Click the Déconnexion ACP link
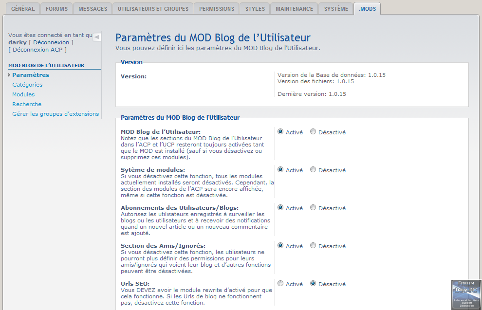This screenshot has width=482, height=310. point(38,50)
